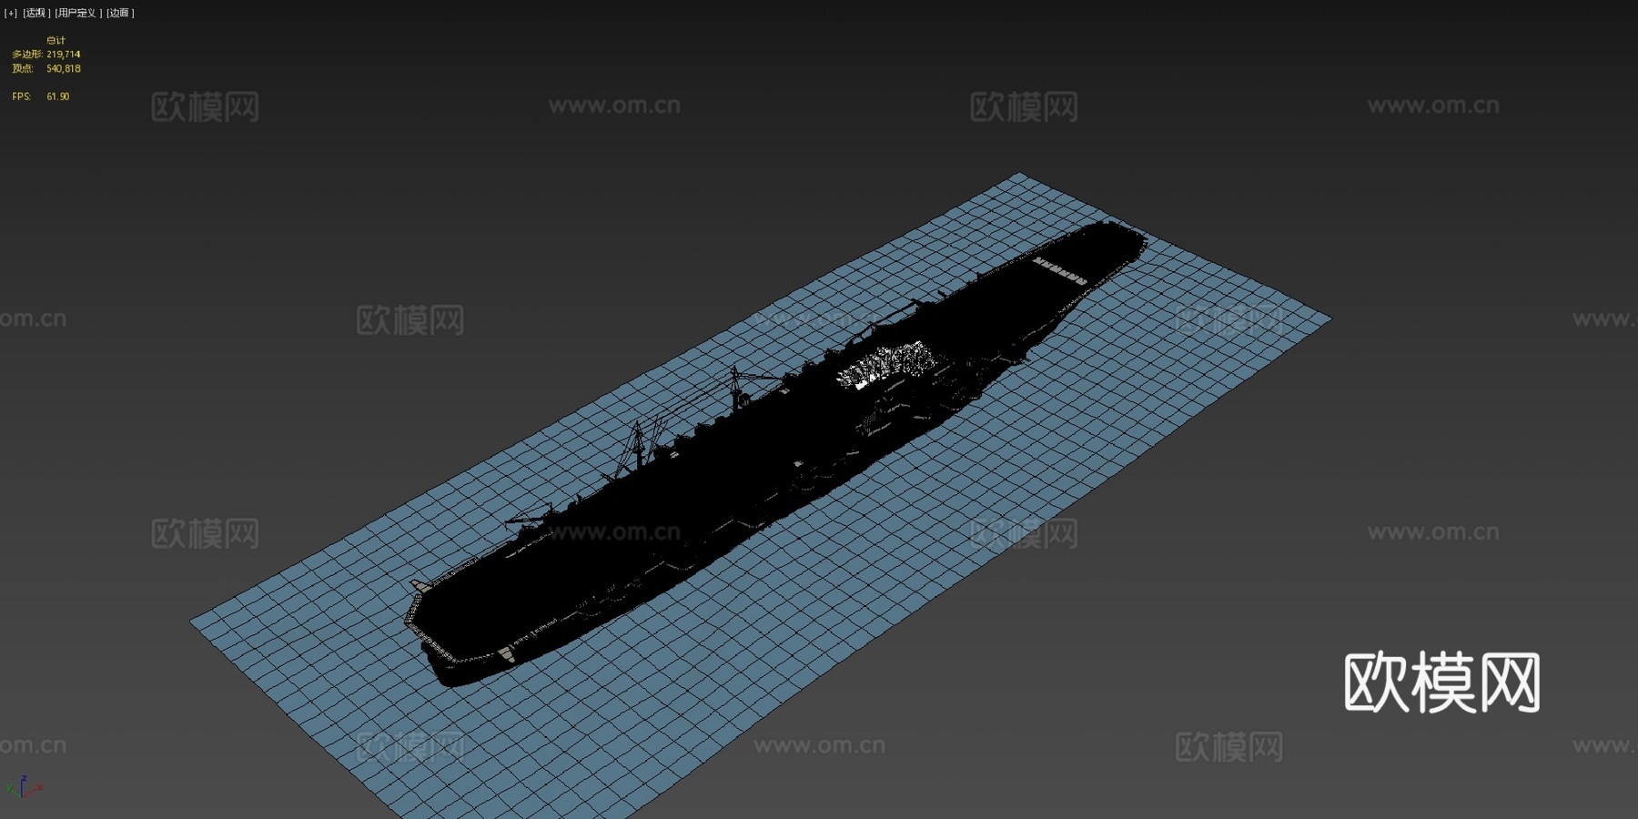Screen dimensions: 1638x819
Task: Click the green Y axis arrow gizmo
Action: tap(10, 788)
